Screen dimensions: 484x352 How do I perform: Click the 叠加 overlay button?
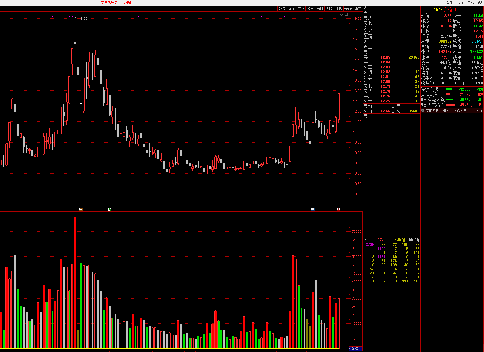tap(291, 9)
